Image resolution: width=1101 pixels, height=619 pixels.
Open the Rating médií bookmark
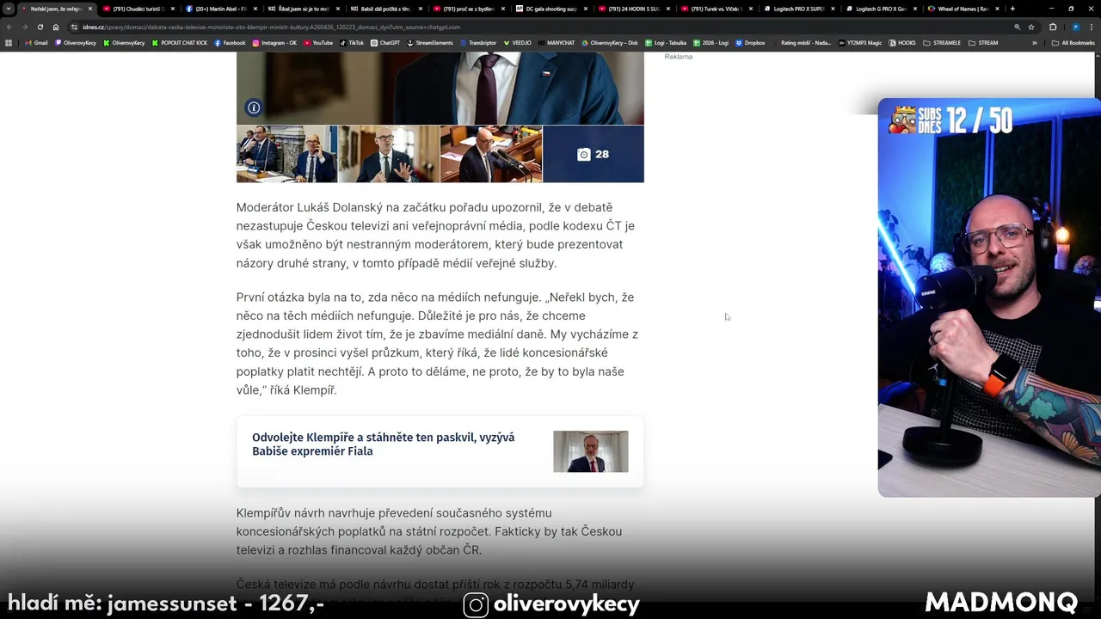pyautogui.click(x=802, y=42)
